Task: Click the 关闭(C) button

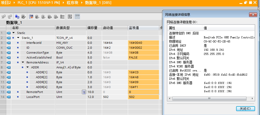Action: click(x=245, y=109)
